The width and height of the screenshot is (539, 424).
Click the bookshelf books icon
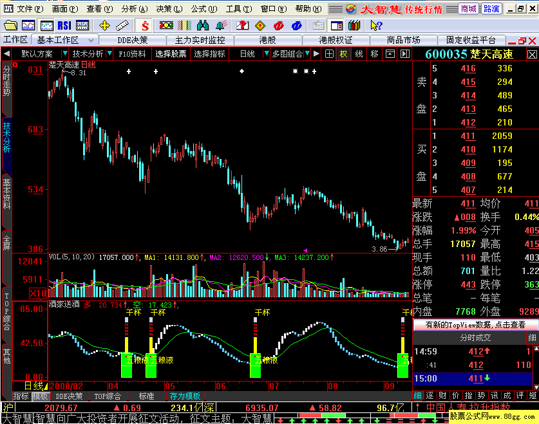(354, 25)
